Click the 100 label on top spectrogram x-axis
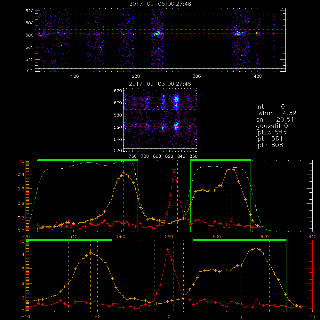 (75, 76)
